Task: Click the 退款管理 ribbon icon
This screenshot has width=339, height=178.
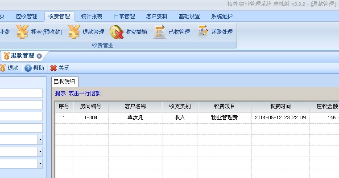Action: [x=87, y=32]
